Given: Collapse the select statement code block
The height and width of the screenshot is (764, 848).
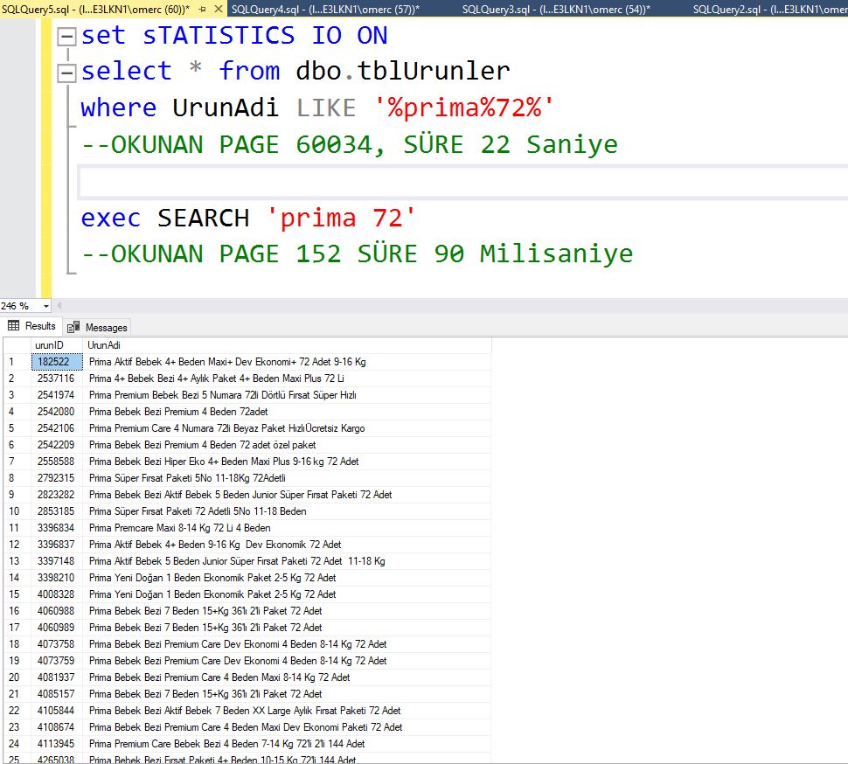Looking at the screenshot, I should 66,73.
